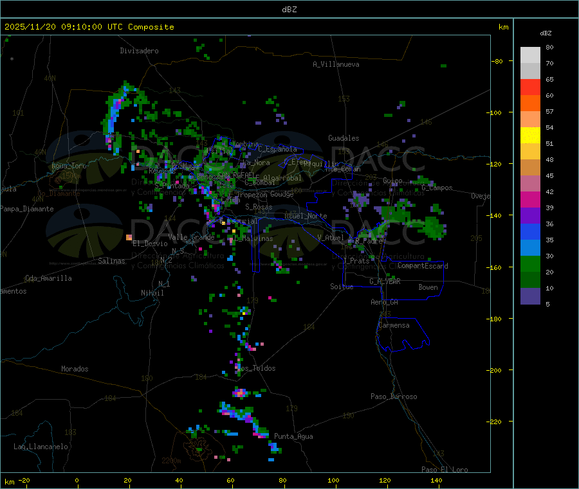The width and height of the screenshot is (579, 489).
Task: Click the Paso_El_Loro label
Action: pyautogui.click(x=445, y=470)
